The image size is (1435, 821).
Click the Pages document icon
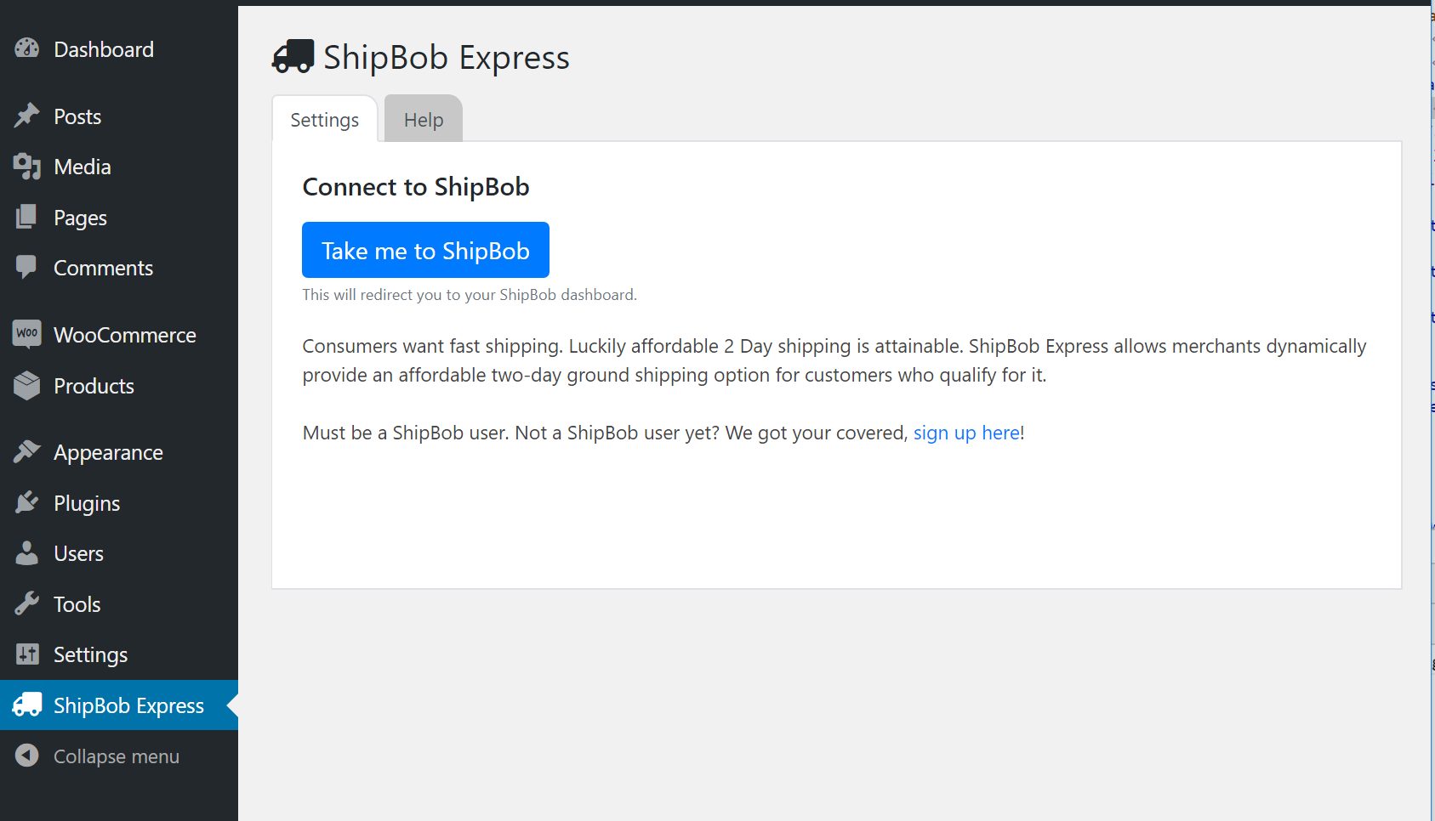click(27, 218)
